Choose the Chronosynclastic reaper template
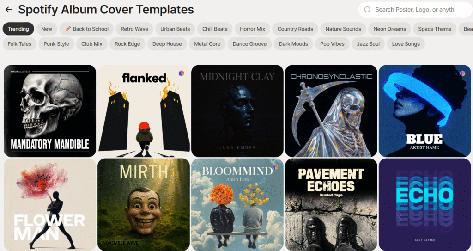The width and height of the screenshot is (473, 251). [x=331, y=111]
